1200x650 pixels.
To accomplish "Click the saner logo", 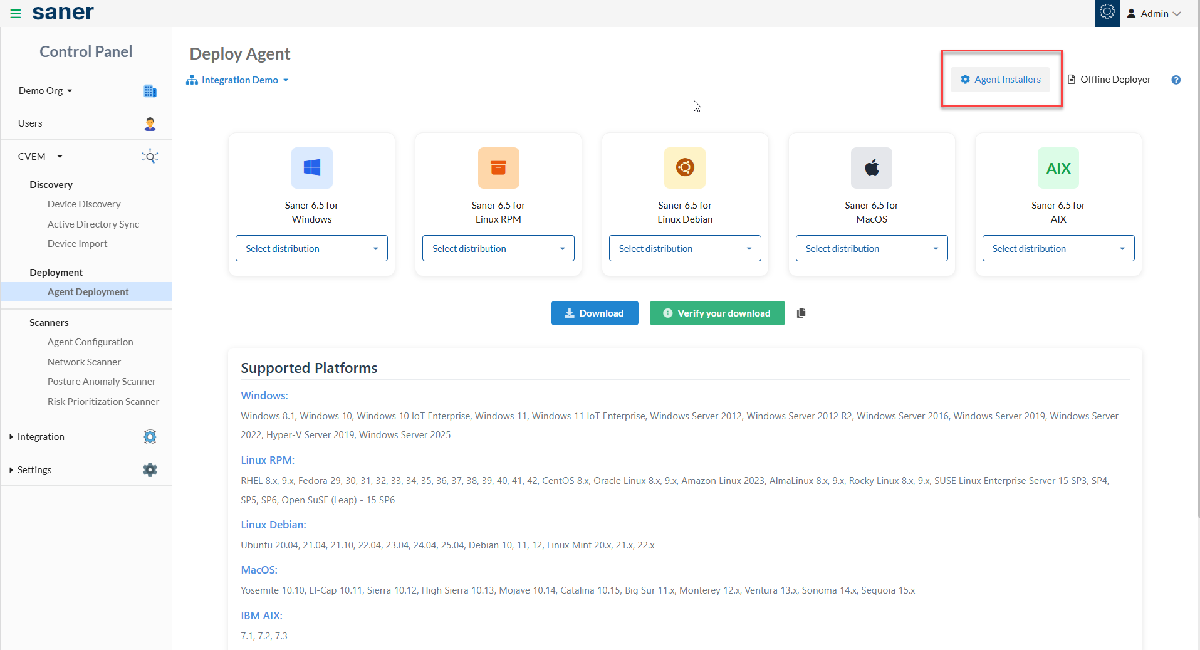I will pyautogui.click(x=63, y=12).
